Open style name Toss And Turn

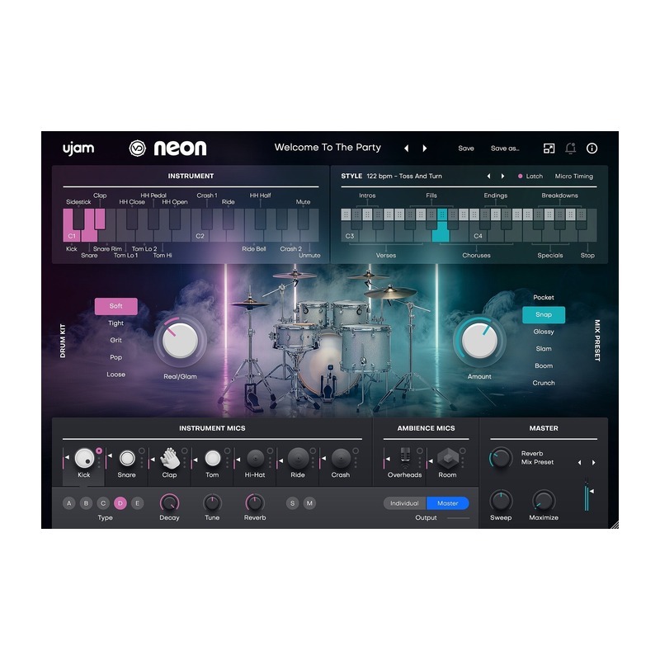click(x=404, y=177)
